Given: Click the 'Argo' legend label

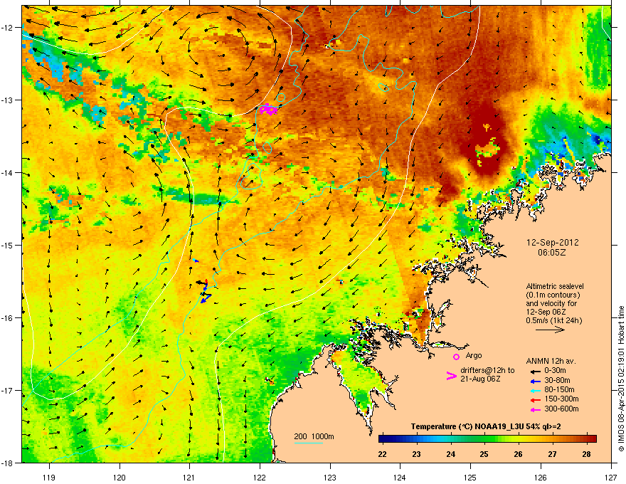Looking at the screenshot, I should 474,355.
